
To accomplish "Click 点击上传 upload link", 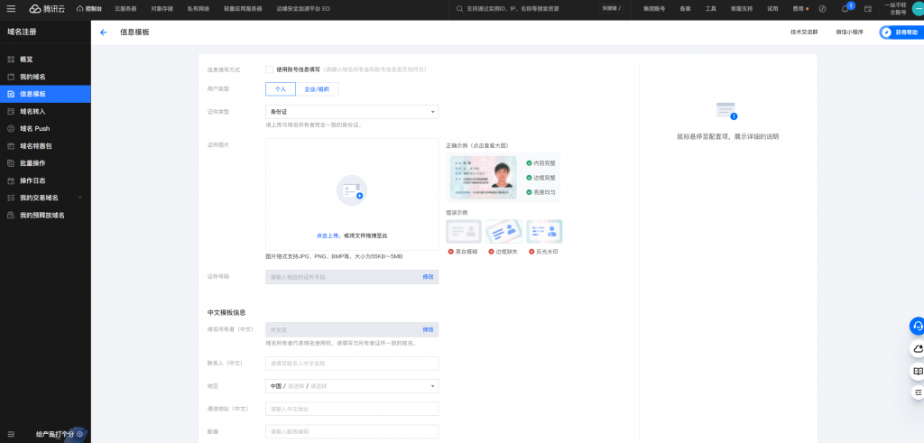I will point(328,235).
